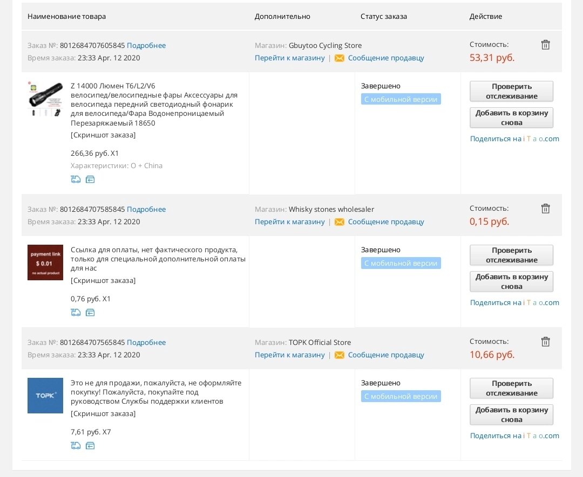This screenshot has width=583, height=477.
Task: Open Подробнее for order 8012684707565845
Action: pos(146,343)
